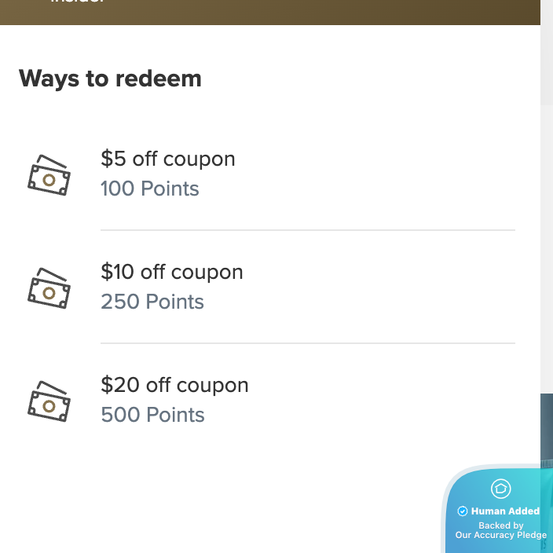The width and height of the screenshot is (553, 553).
Task: Click the vertical scrollbar track on the right
Action: [x=547, y=236]
